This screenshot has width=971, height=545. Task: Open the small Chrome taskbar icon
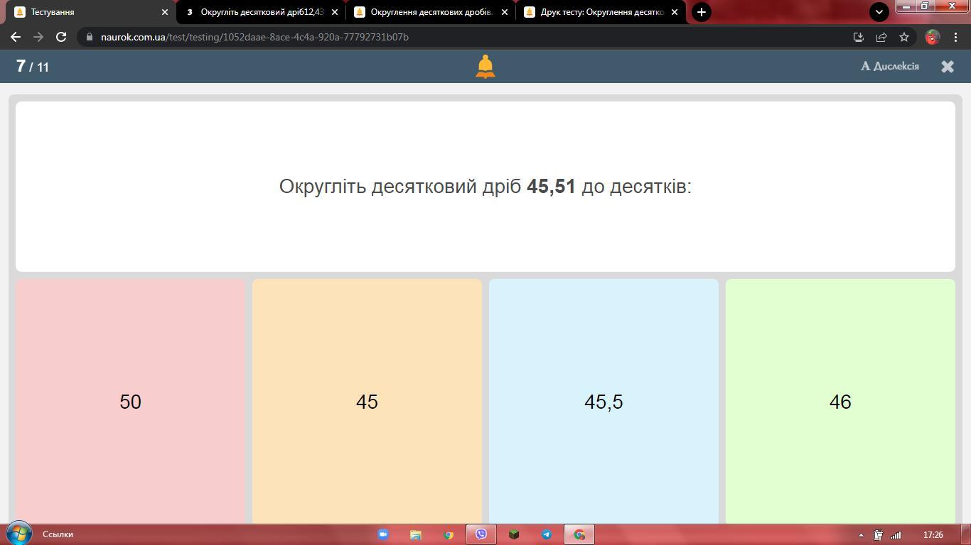449,534
